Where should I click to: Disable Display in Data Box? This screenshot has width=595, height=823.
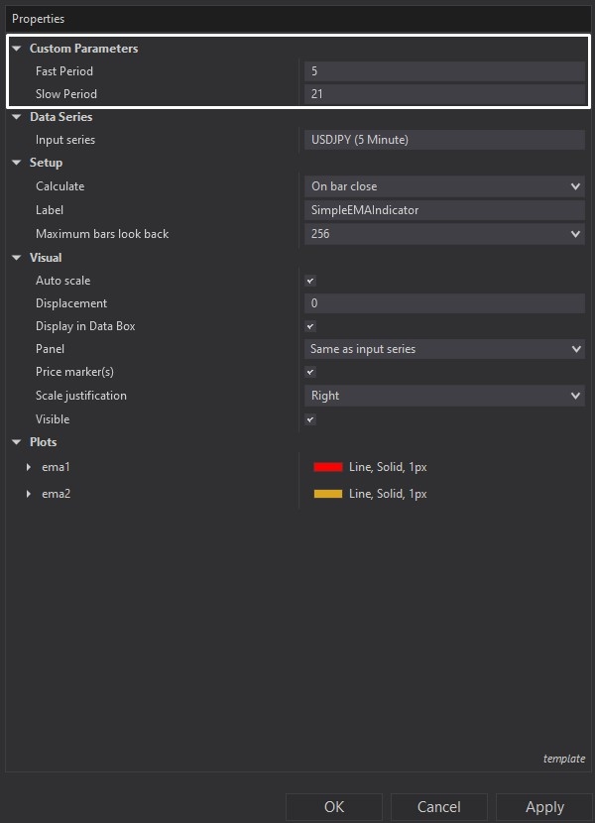point(308,326)
